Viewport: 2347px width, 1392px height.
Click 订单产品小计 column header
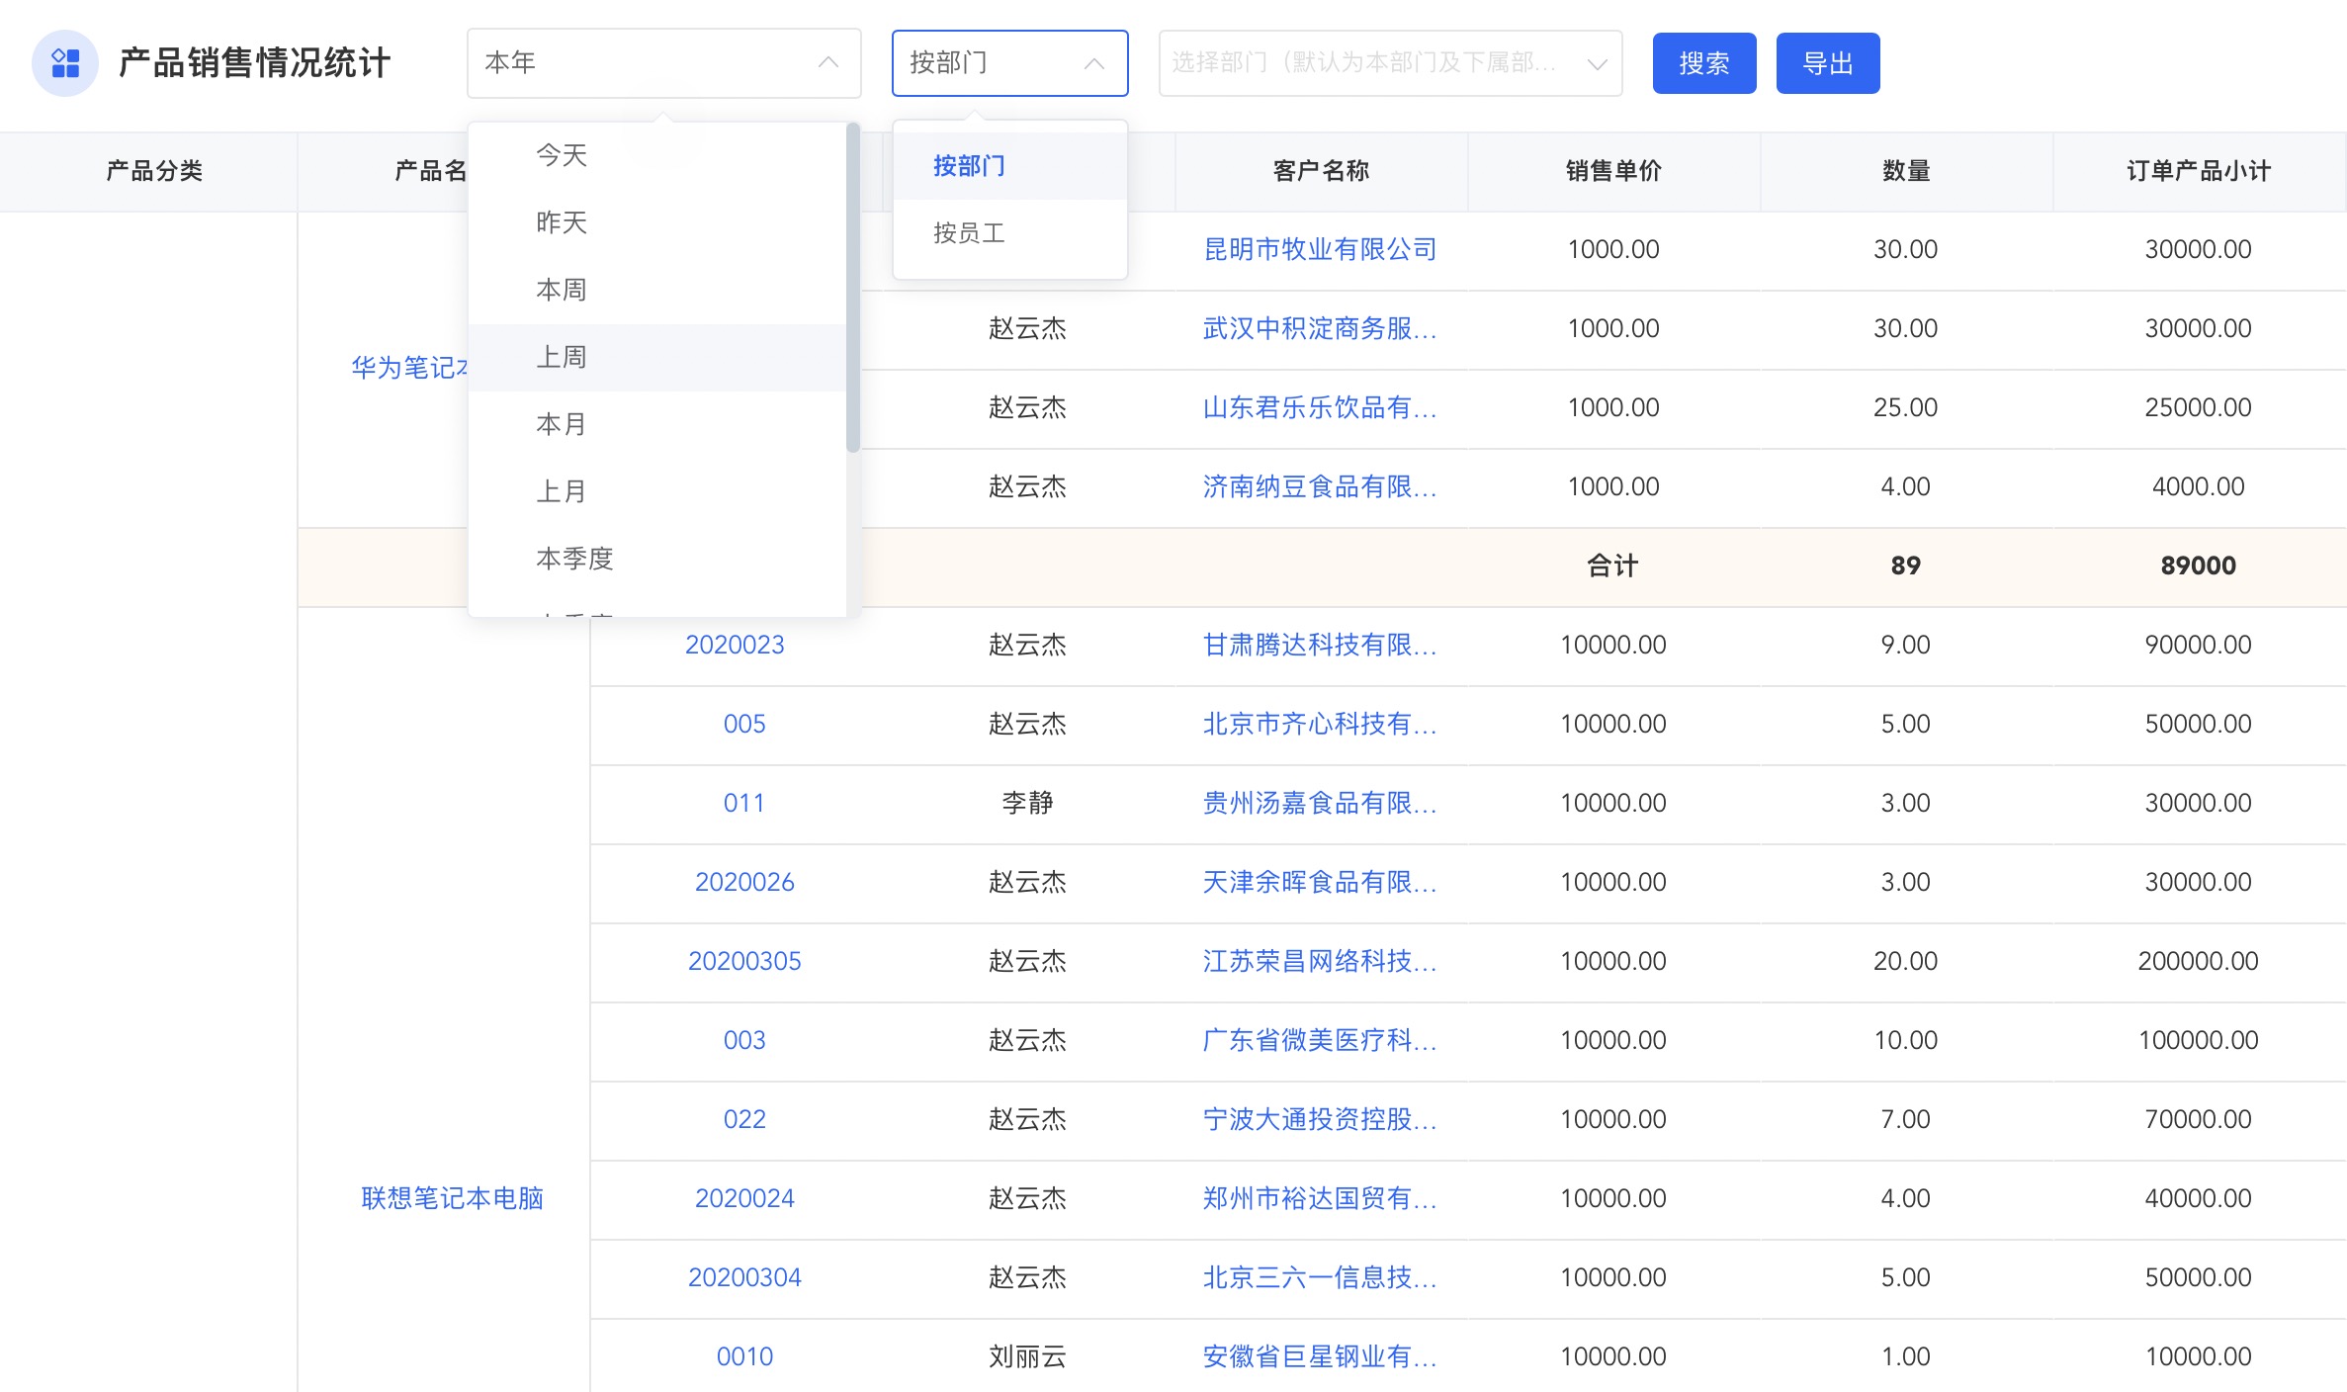tap(2198, 171)
